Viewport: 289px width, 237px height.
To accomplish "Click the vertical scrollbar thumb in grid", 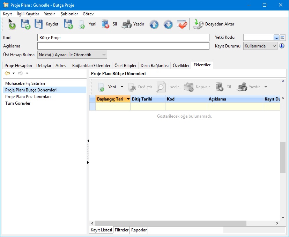I will (282, 157).
